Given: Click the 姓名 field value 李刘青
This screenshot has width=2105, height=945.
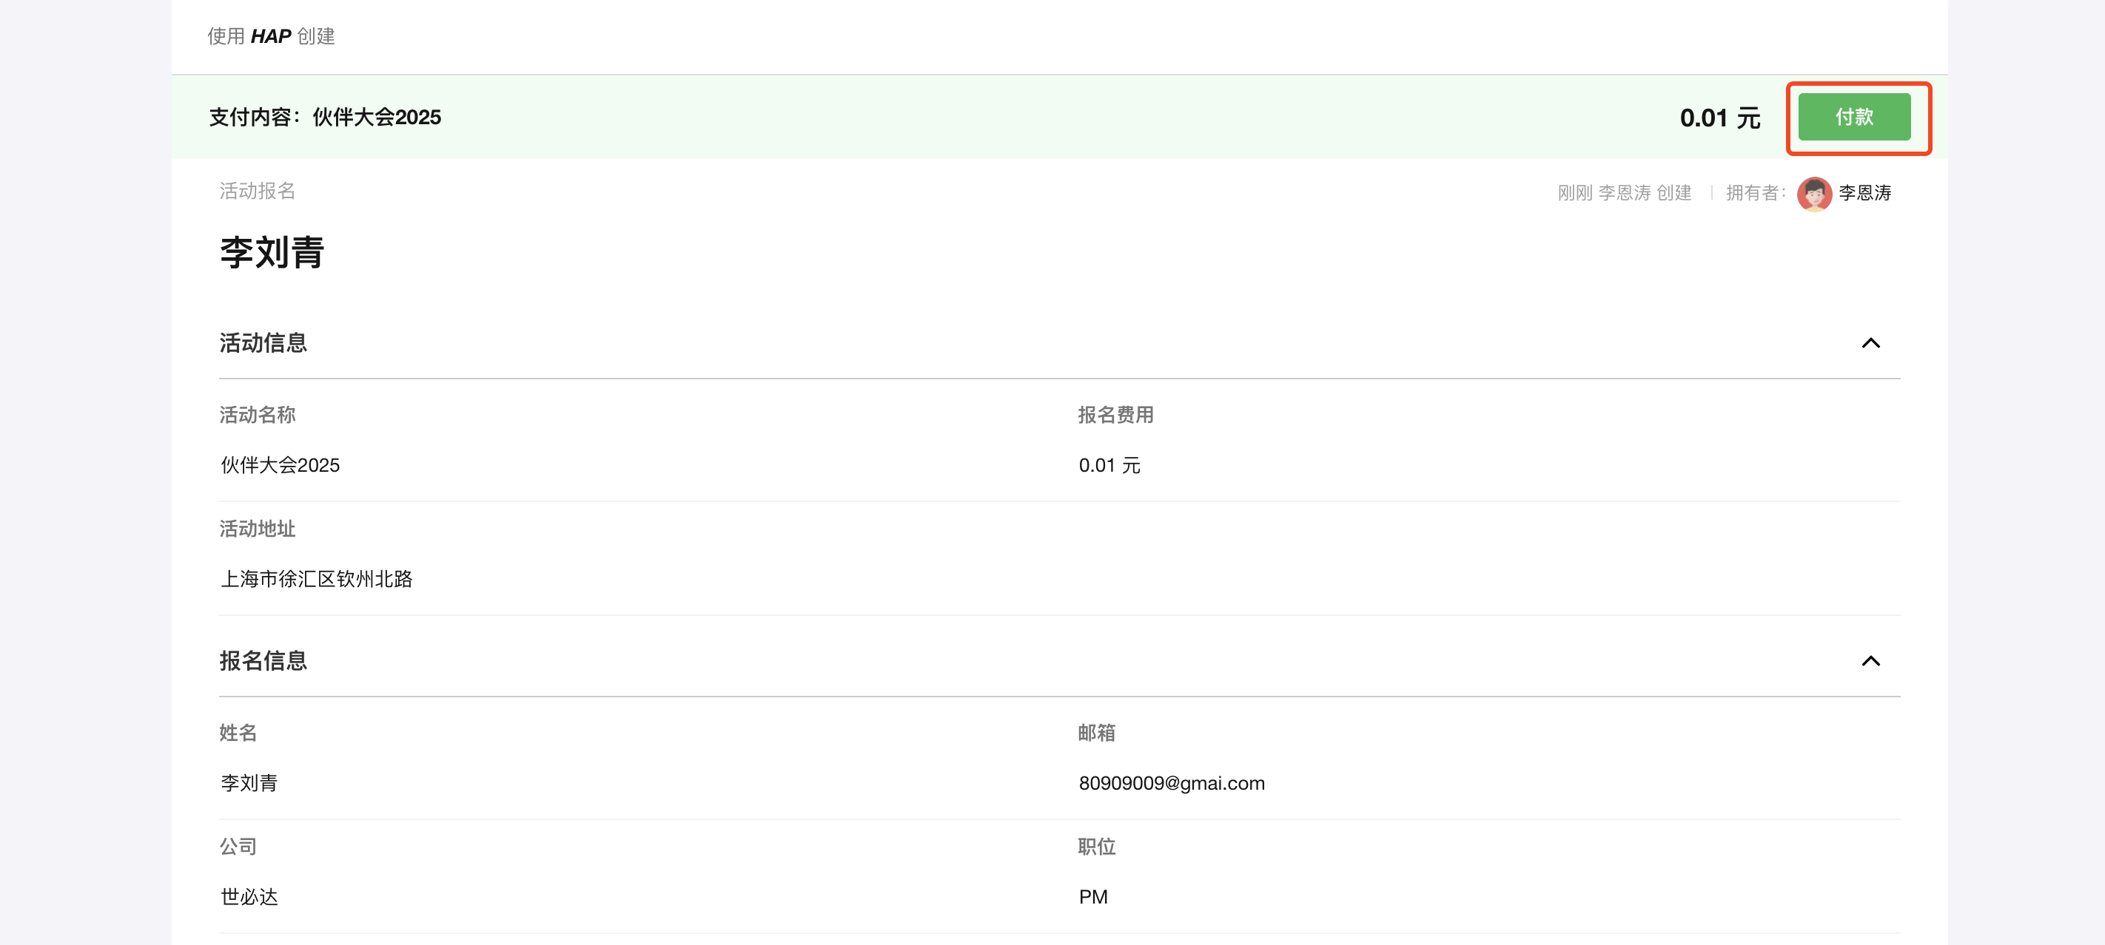Looking at the screenshot, I should pyautogui.click(x=249, y=782).
